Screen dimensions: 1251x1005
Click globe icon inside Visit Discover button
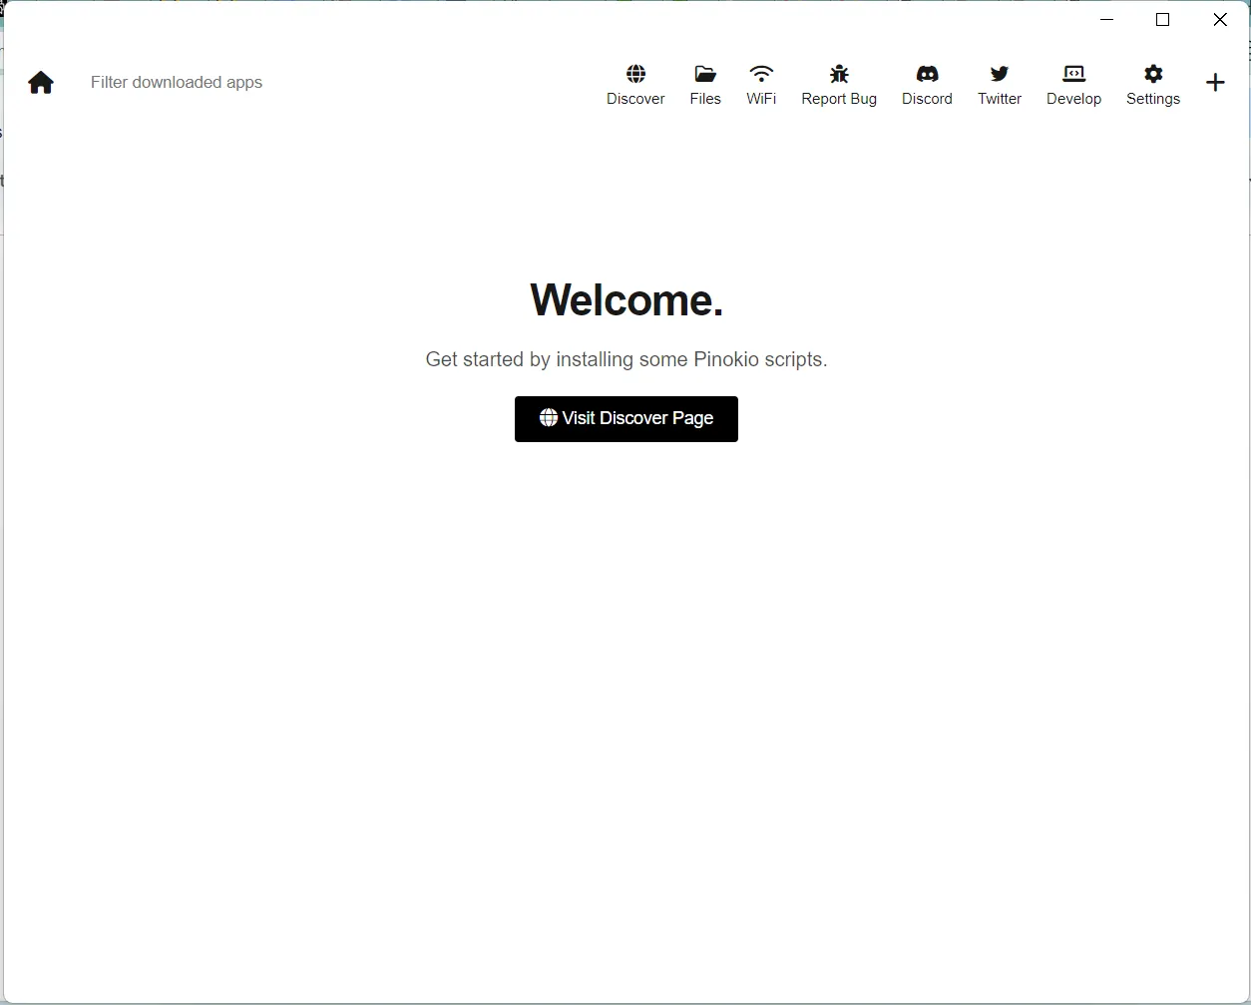(549, 418)
